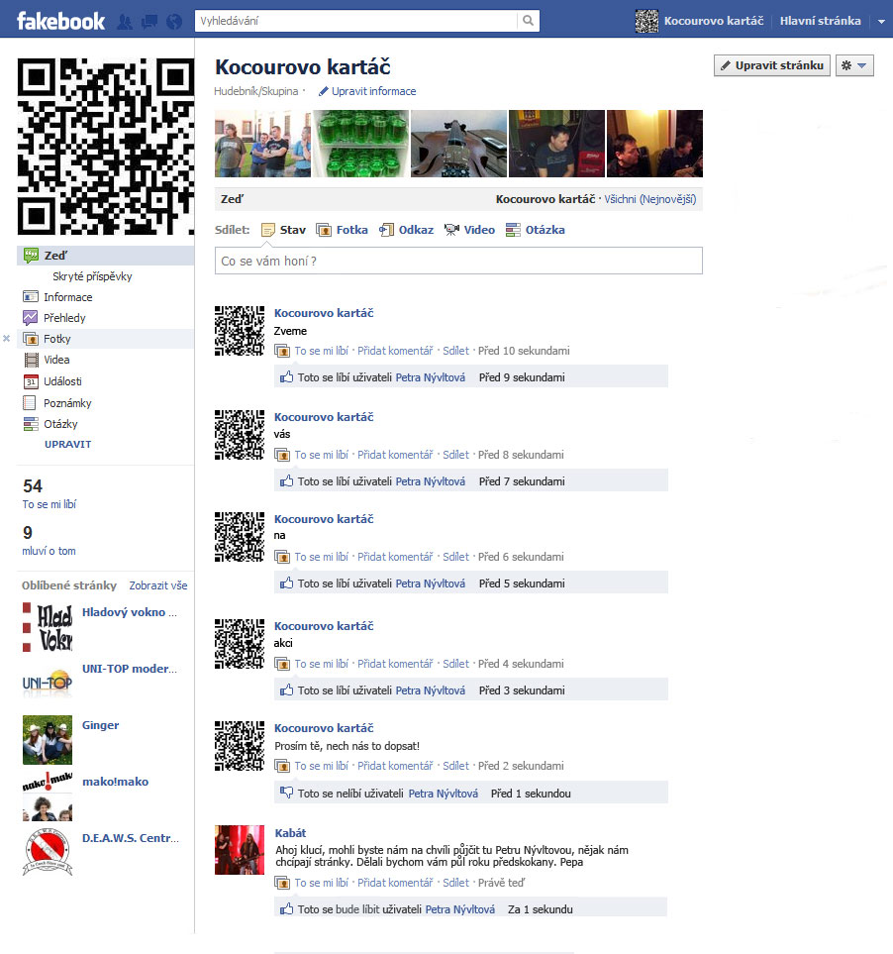The image size is (893, 954).
Task: Click Petra Nývltová on the 'Zveme' post
Action: point(431,377)
